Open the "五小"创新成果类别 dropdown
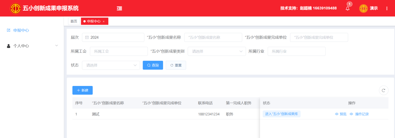This screenshot has width=395, height=138. point(217,51)
